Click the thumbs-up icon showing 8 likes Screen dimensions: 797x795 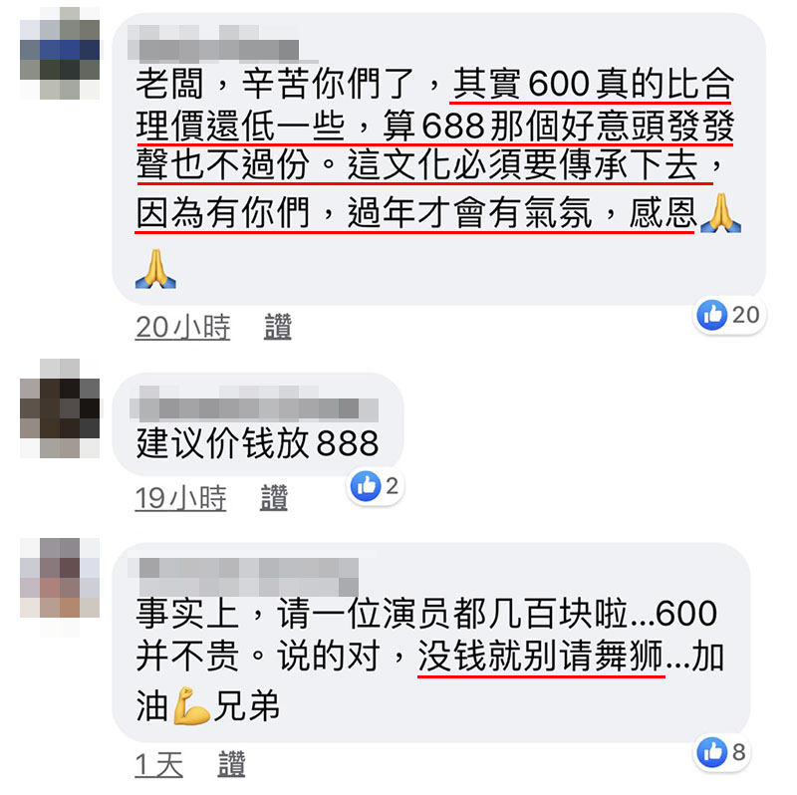pyautogui.click(x=711, y=752)
